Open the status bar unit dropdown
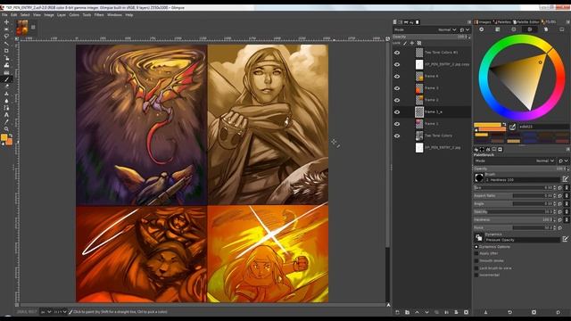The height and width of the screenshot is (321, 571). (46, 312)
